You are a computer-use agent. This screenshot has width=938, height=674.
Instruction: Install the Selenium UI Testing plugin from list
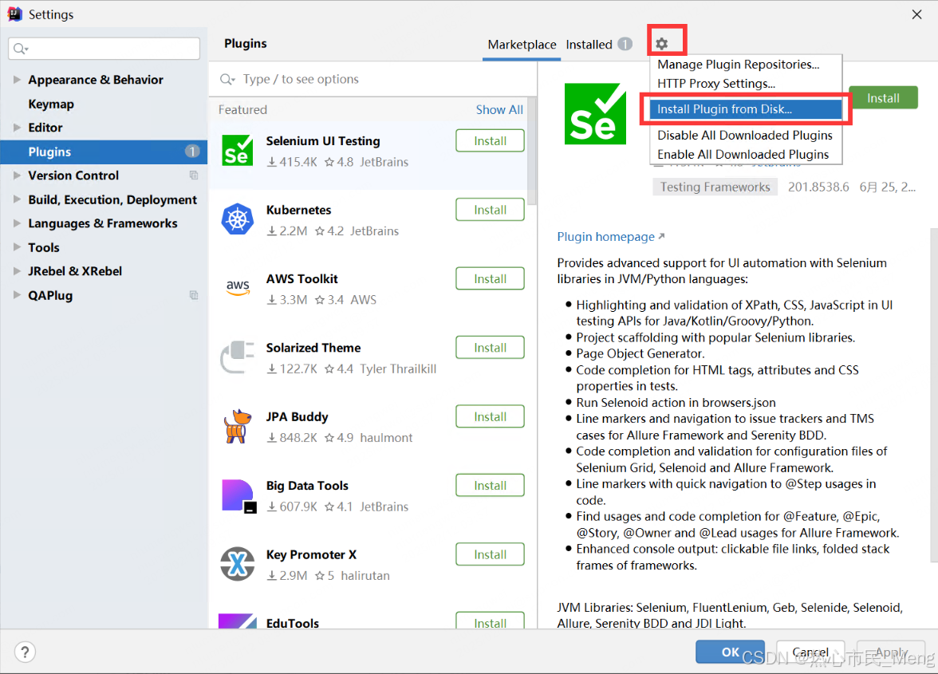pyautogui.click(x=490, y=141)
